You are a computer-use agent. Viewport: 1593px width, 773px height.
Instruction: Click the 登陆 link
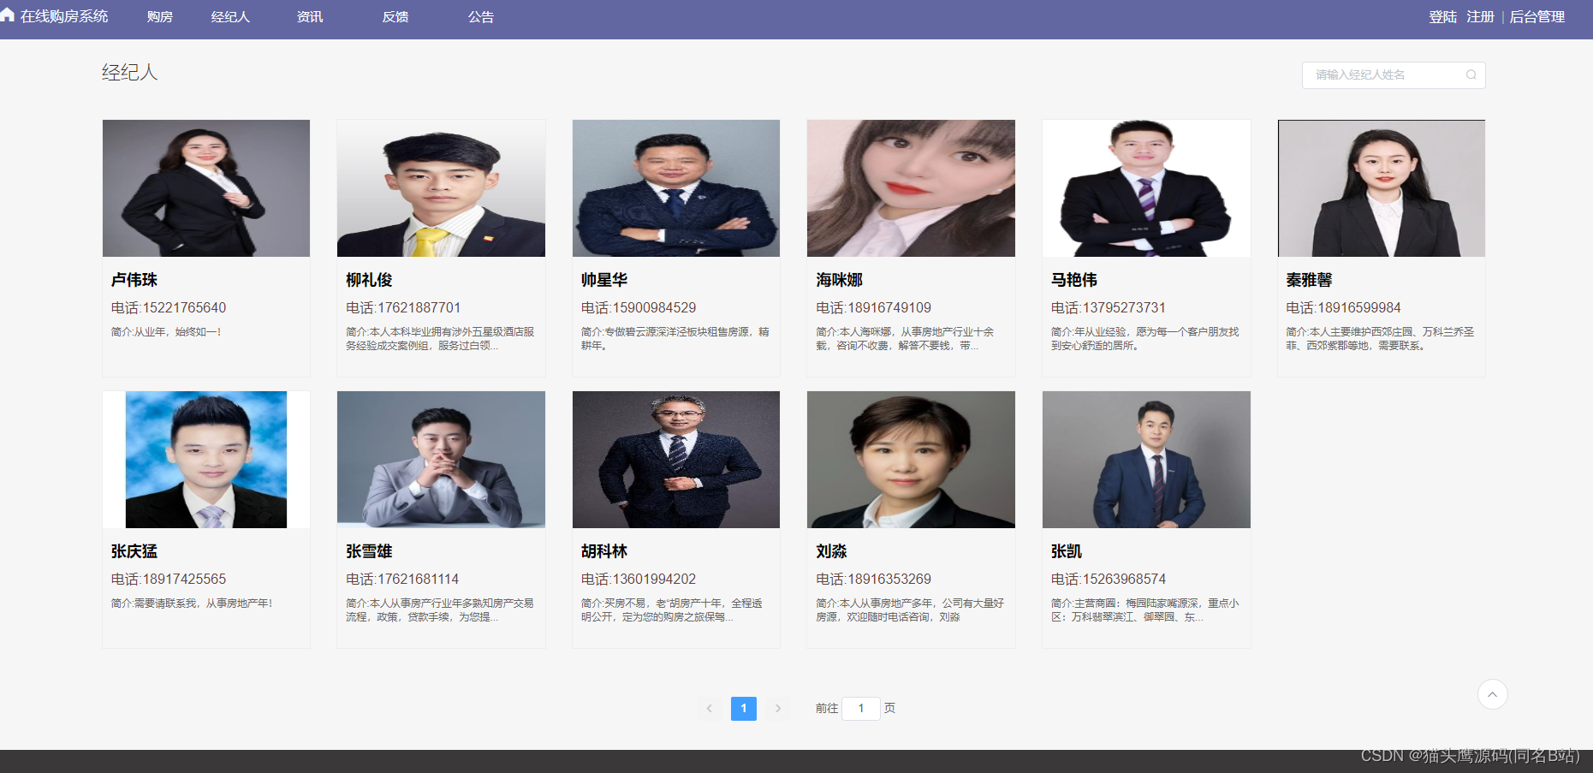point(1443,17)
